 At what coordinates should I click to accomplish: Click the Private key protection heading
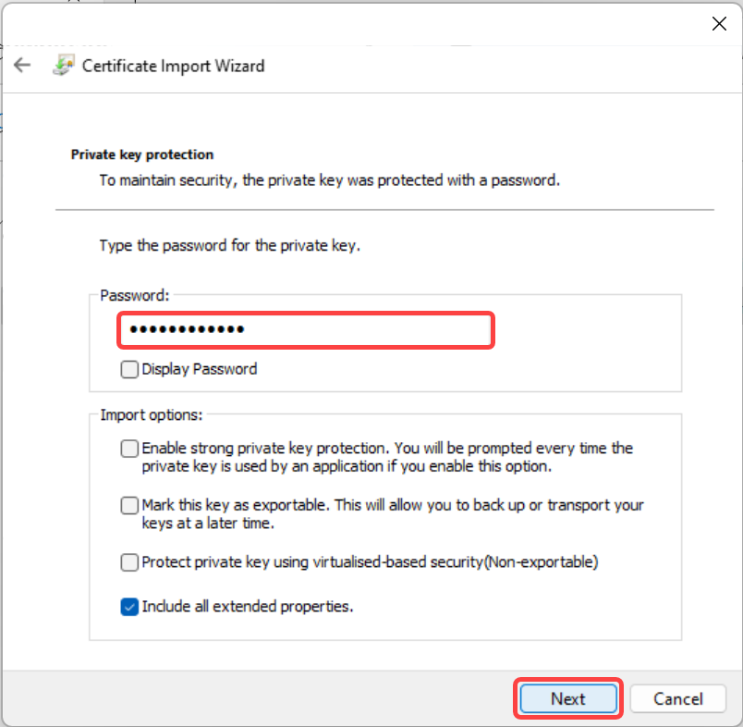coord(142,154)
